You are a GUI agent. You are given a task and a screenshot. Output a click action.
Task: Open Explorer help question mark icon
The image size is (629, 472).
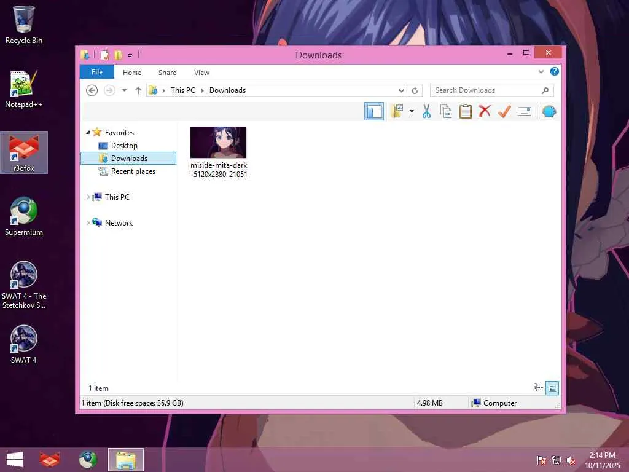point(555,71)
